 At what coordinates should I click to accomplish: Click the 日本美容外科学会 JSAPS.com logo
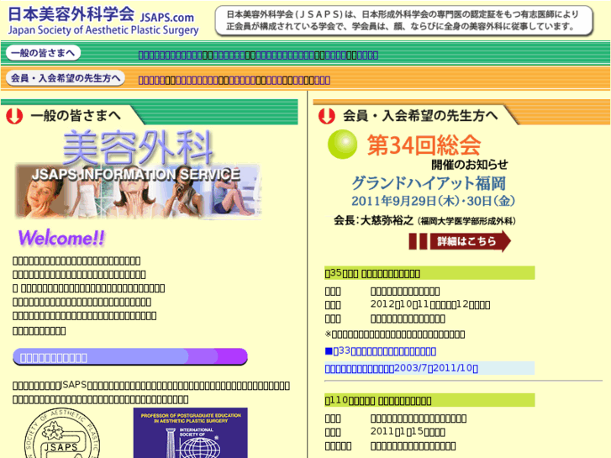tap(103, 21)
